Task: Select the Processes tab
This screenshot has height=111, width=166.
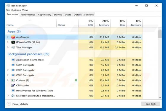Action: pos(12,14)
